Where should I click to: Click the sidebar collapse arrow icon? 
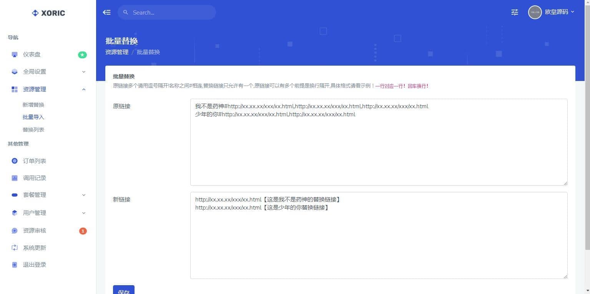tap(106, 12)
